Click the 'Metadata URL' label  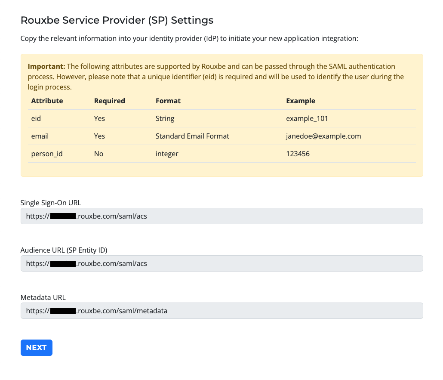(43, 297)
